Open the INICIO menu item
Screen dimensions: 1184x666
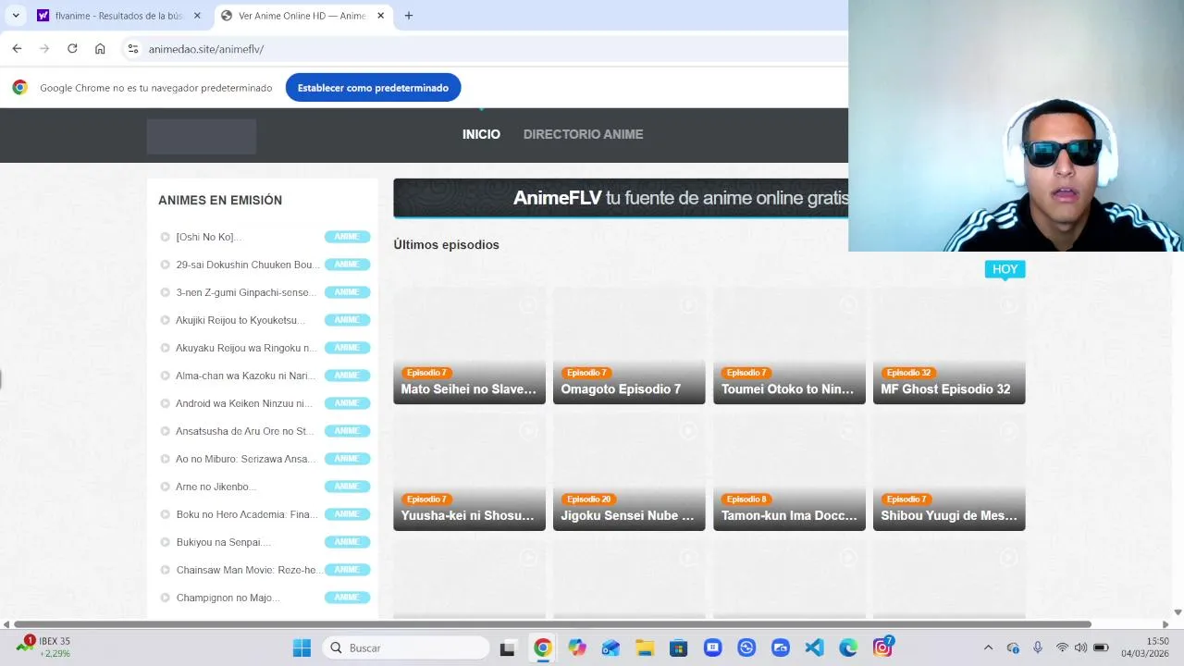point(481,134)
